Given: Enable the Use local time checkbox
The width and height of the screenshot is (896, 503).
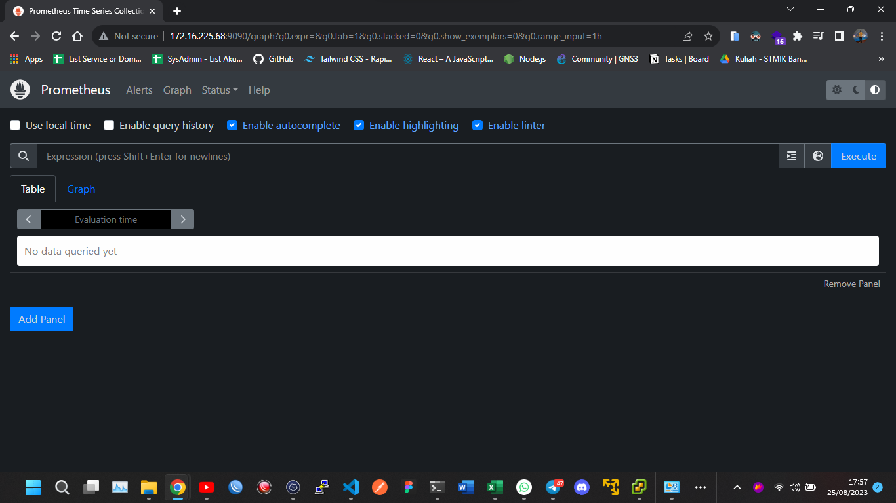Looking at the screenshot, I should pos(15,125).
